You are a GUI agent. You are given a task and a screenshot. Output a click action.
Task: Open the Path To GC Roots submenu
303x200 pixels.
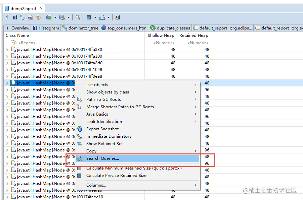(x=137, y=99)
